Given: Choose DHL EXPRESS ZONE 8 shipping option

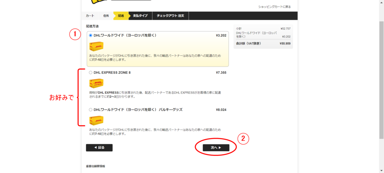Looking at the screenshot, I should [91, 72].
